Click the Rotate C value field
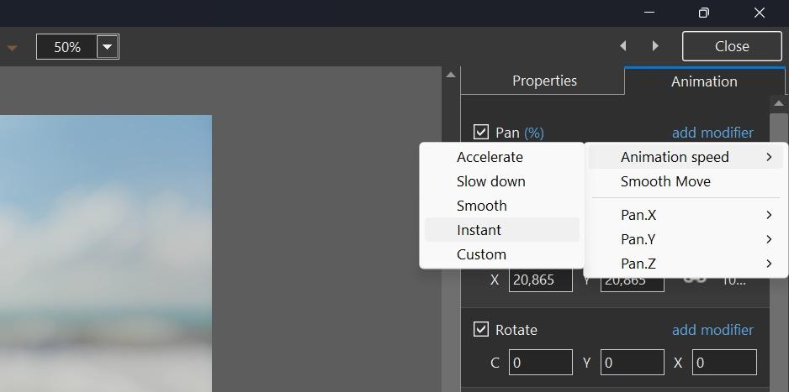The image size is (789, 392). click(540, 363)
